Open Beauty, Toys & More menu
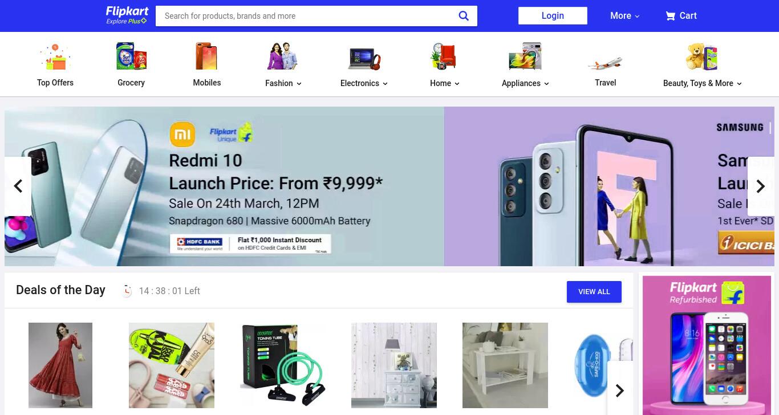This screenshot has width=779, height=415. click(x=702, y=83)
